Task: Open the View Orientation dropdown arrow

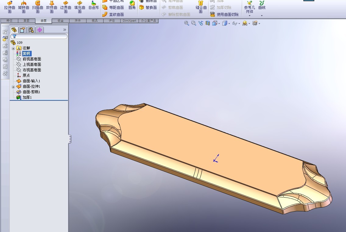Action: pos(219,24)
